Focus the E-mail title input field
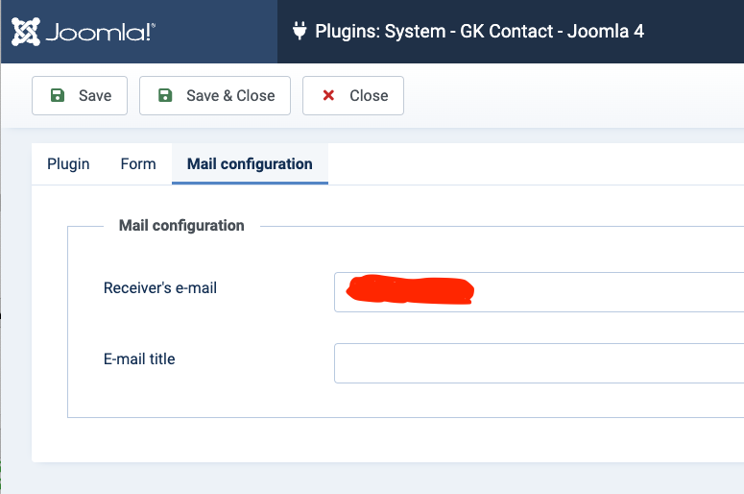 539,363
